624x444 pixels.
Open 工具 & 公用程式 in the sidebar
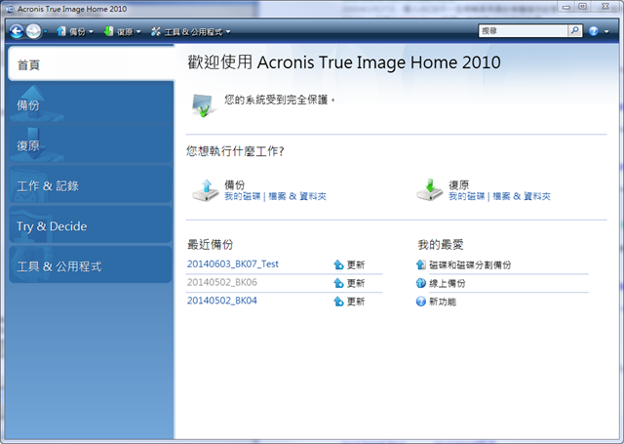tap(91, 265)
